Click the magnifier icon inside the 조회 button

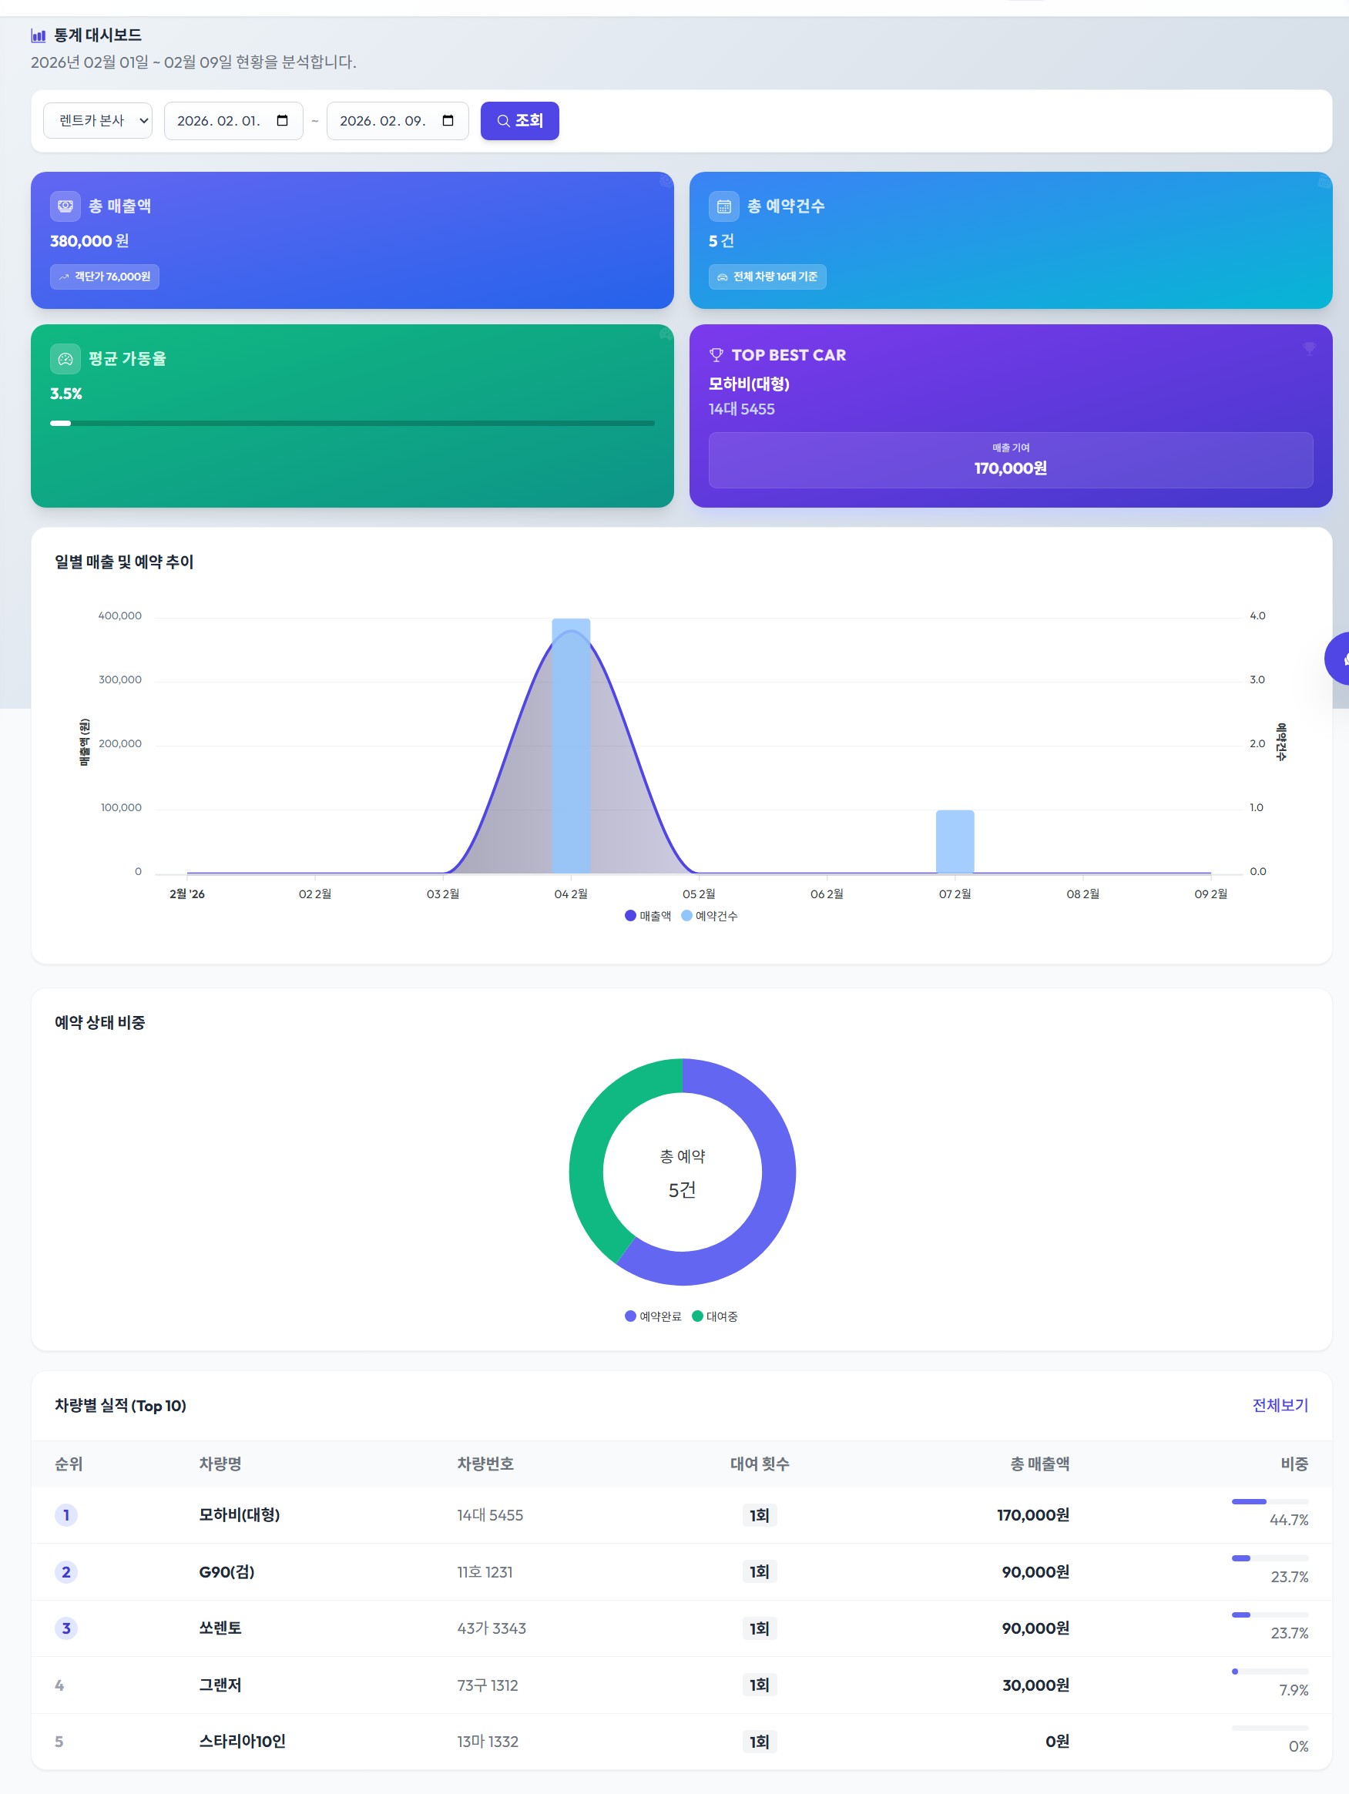(503, 120)
